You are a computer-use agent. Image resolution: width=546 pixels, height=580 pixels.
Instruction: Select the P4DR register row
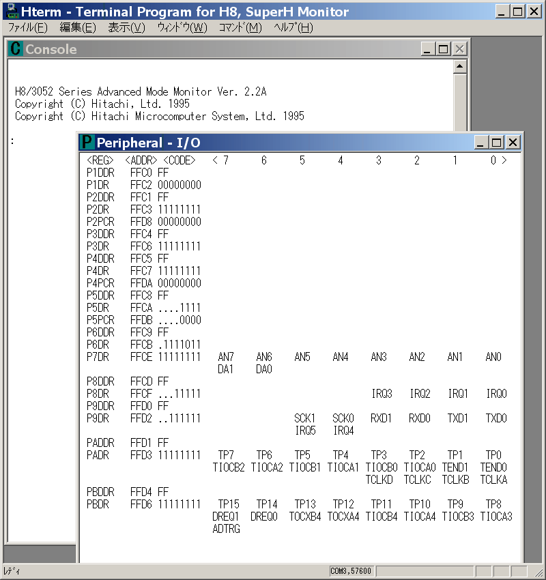click(x=144, y=271)
